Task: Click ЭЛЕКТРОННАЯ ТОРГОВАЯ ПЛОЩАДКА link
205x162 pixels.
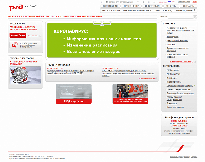Action: [23, 63]
